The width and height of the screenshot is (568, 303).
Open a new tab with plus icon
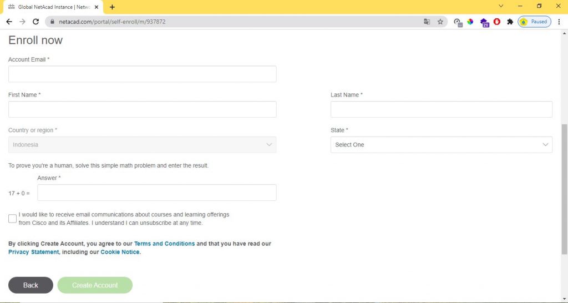(x=112, y=7)
